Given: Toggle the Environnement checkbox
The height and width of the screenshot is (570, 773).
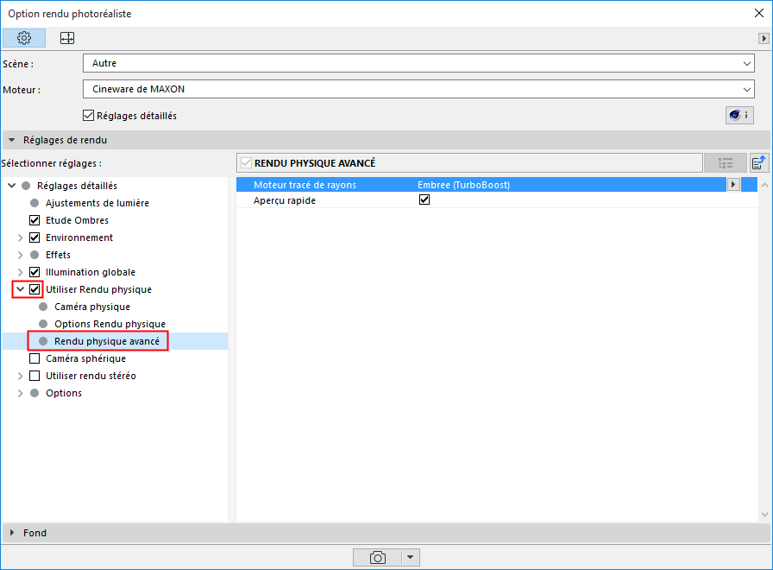Looking at the screenshot, I should coord(35,237).
